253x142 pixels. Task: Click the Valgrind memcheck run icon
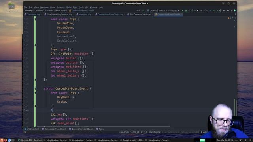tap(198, 11)
